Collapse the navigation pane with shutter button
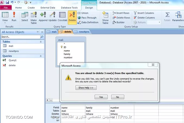Image resolution: width=184 pixels, height=123 pixels. pyautogui.click(x=42, y=32)
